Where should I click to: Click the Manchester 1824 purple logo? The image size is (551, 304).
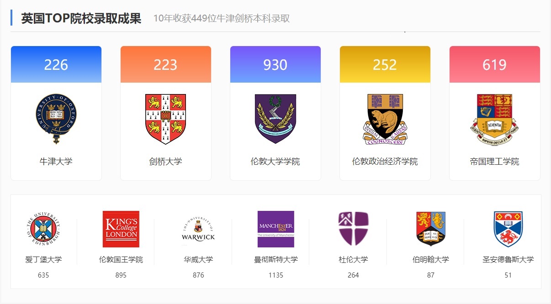pyautogui.click(x=276, y=229)
